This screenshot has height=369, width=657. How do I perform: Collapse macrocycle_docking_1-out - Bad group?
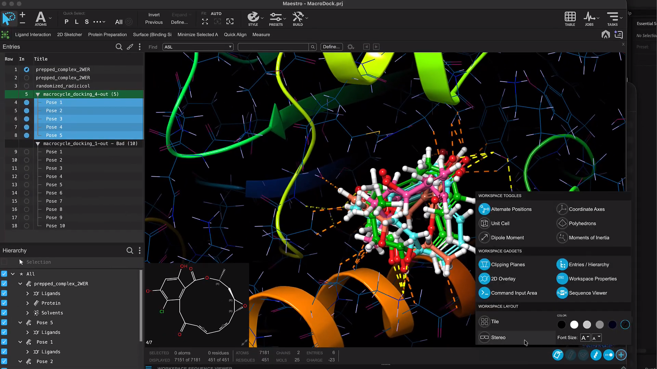38,144
